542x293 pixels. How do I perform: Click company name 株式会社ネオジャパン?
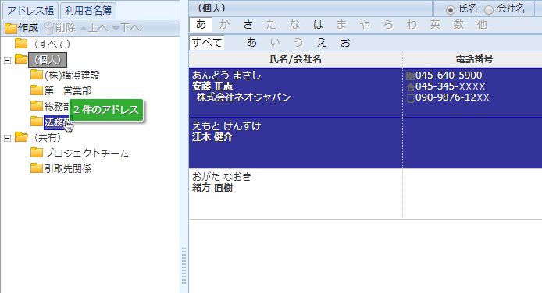point(244,97)
